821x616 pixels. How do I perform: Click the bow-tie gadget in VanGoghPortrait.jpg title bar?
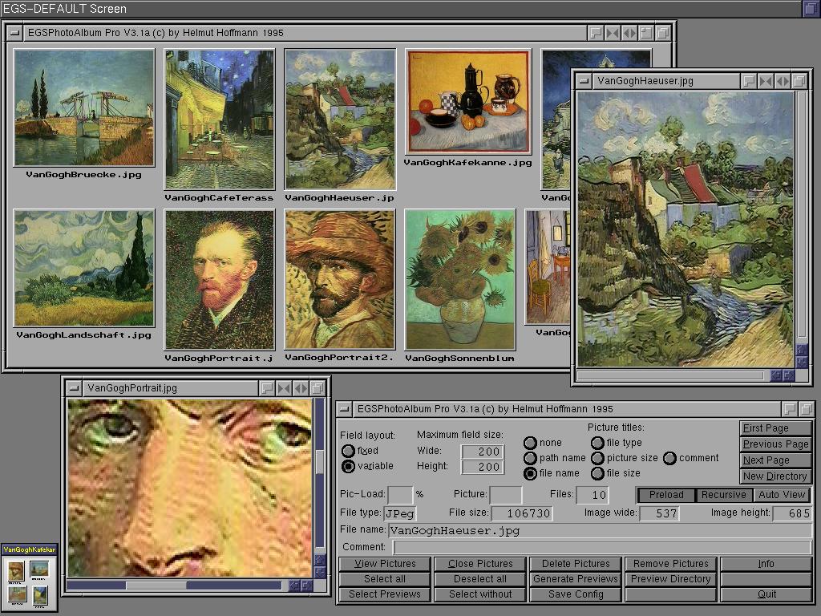point(284,388)
